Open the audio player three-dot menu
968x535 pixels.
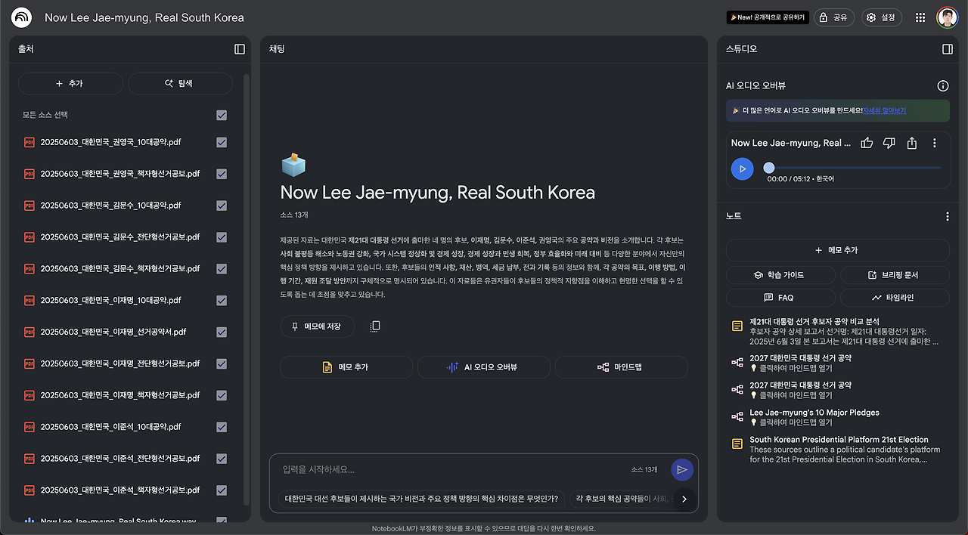tap(934, 142)
